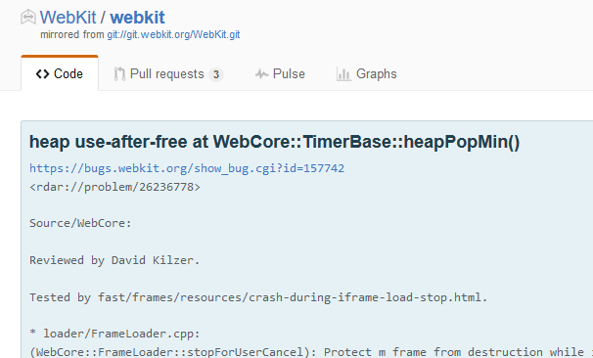Viewport: 593px width, 358px height.
Task: Click the rdar problem 26236778 text
Action: 114,187
